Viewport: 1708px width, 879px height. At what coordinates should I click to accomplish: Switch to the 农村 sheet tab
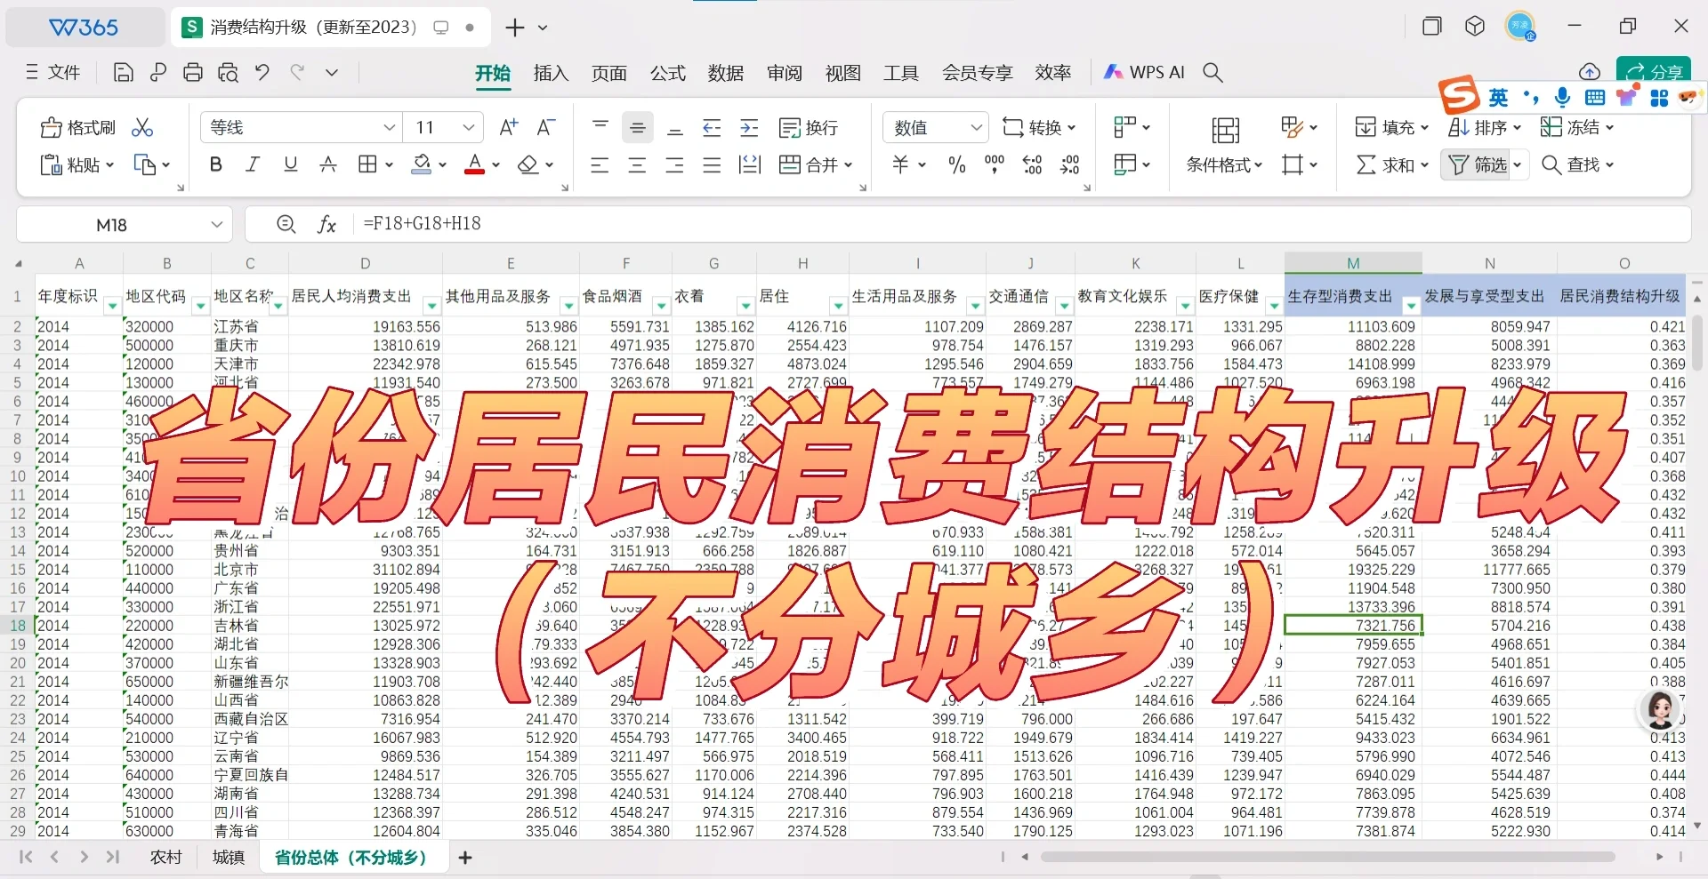pos(165,857)
